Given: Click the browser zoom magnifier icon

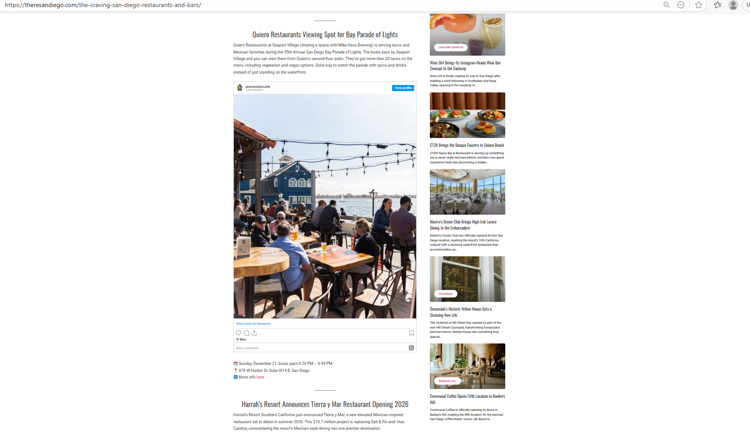Looking at the screenshot, I should pos(666,5).
